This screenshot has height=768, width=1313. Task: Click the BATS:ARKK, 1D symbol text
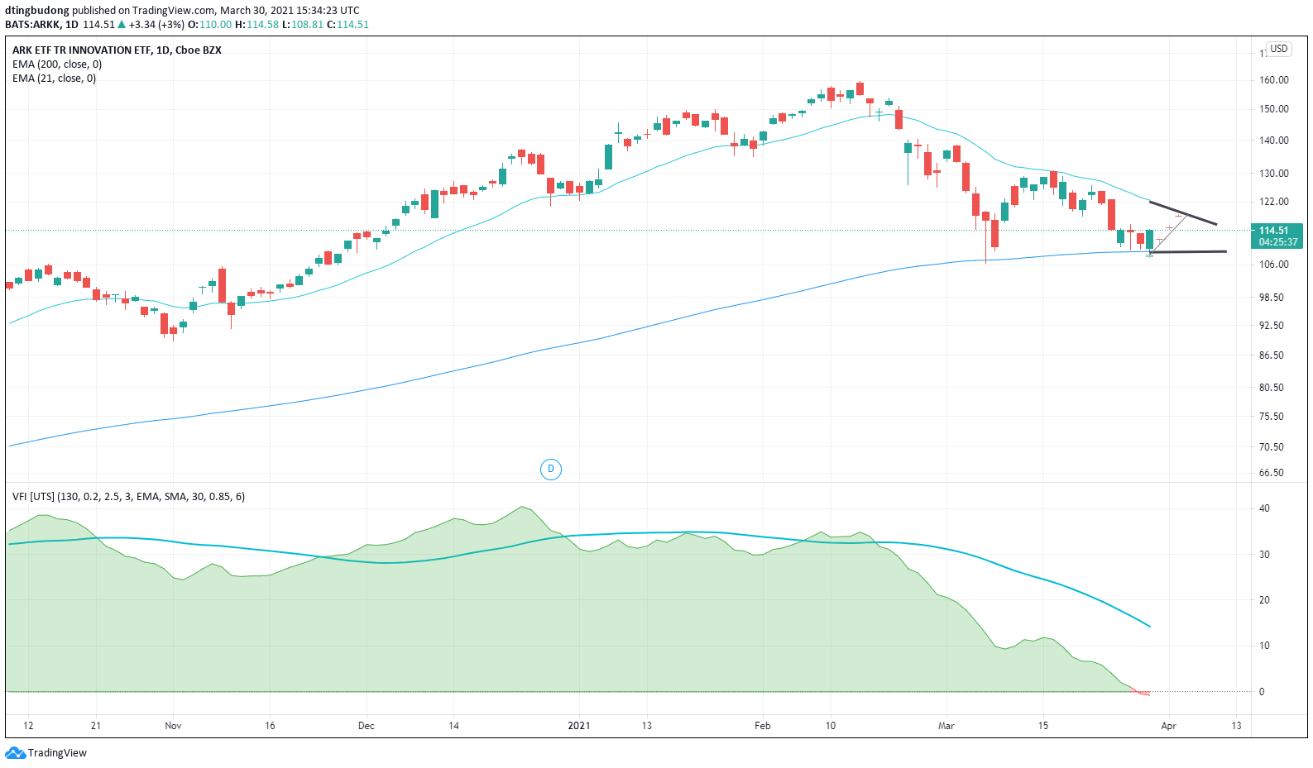(41, 25)
